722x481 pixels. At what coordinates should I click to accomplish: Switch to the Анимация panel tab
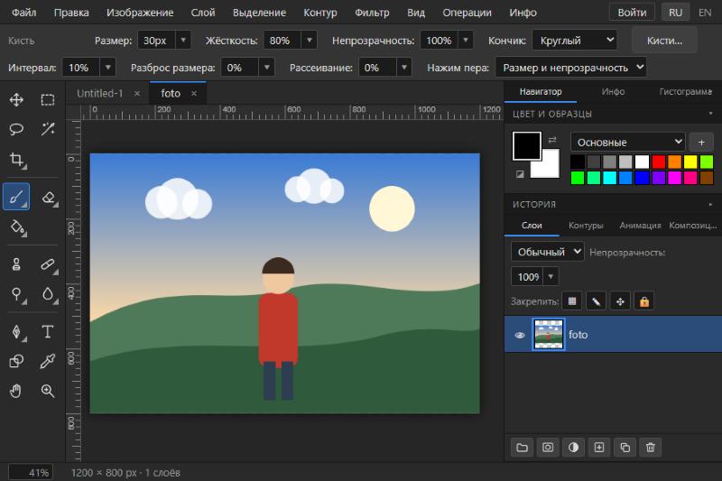click(640, 226)
